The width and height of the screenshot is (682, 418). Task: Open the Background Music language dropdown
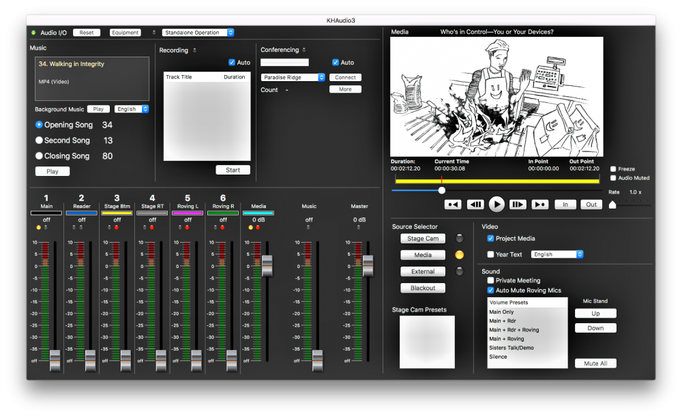pyautogui.click(x=132, y=109)
